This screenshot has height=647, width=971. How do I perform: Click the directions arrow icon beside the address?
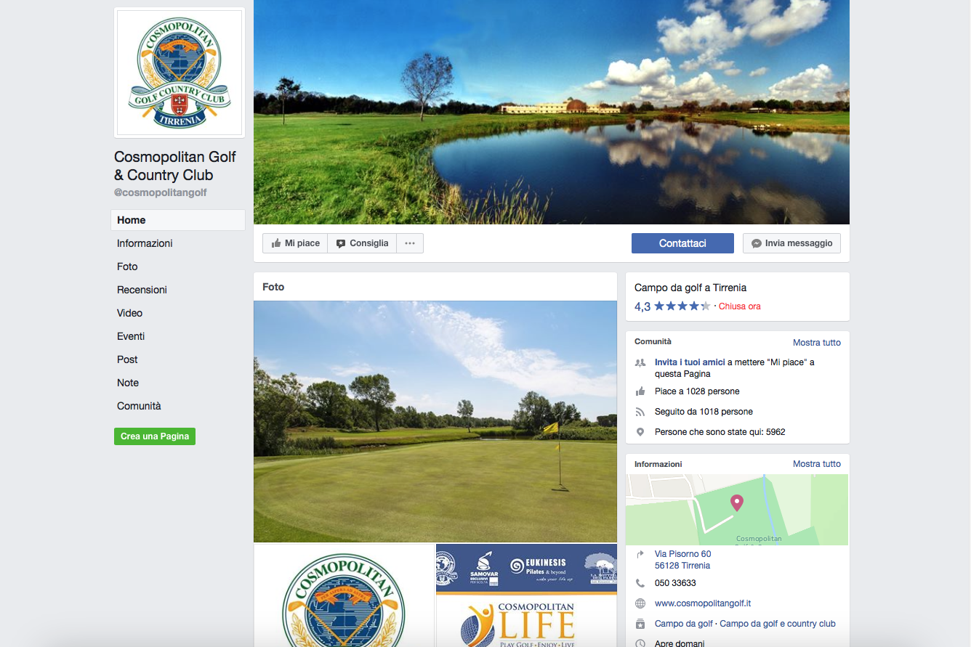(x=640, y=554)
